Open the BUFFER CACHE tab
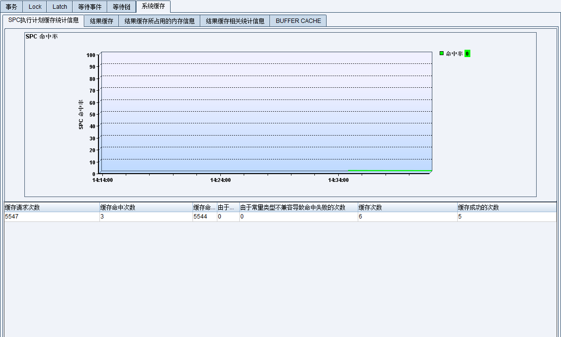This screenshot has width=561, height=337. tap(298, 21)
